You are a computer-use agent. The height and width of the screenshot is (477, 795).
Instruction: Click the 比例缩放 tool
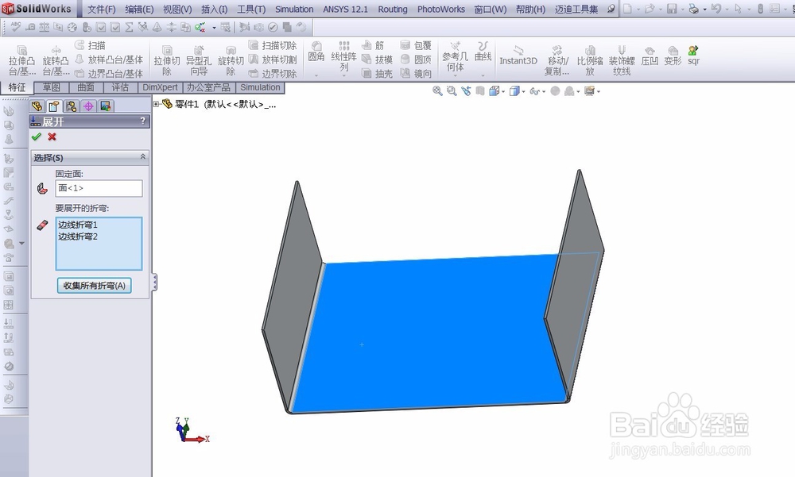(590, 60)
